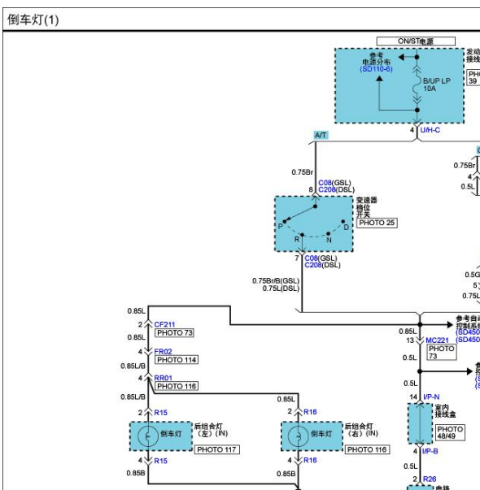480x490 pixels.
Task: Click the A/T variant label
Action: pyautogui.click(x=321, y=136)
